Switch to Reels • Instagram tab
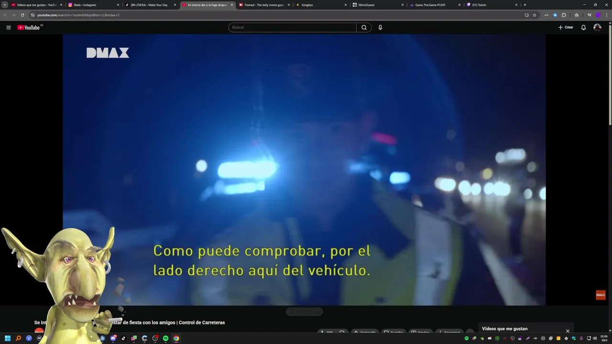Viewport: 612px width, 344px height. pyautogui.click(x=93, y=5)
